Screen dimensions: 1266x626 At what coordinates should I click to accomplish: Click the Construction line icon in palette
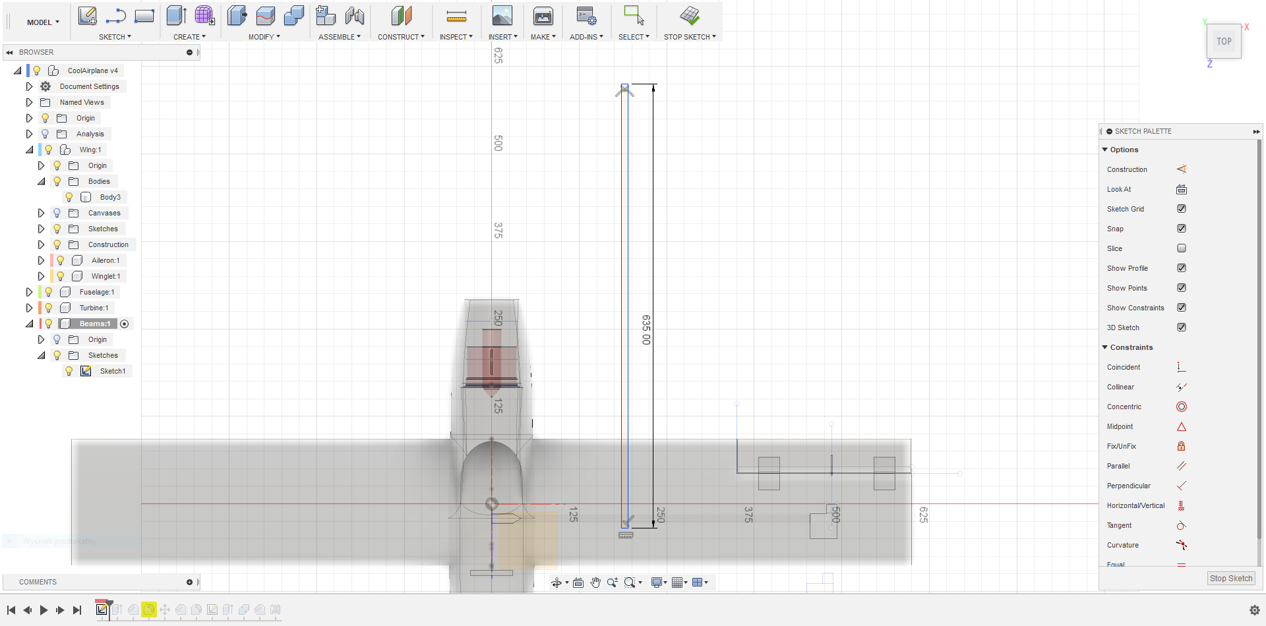(1182, 169)
